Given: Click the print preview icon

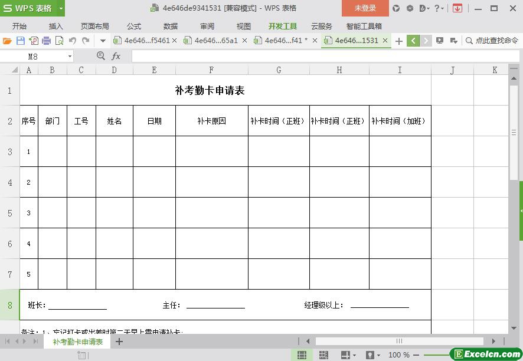Looking at the screenshot, I should pos(59,41).
